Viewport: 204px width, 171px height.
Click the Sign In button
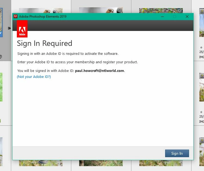(x=177, y=153)
